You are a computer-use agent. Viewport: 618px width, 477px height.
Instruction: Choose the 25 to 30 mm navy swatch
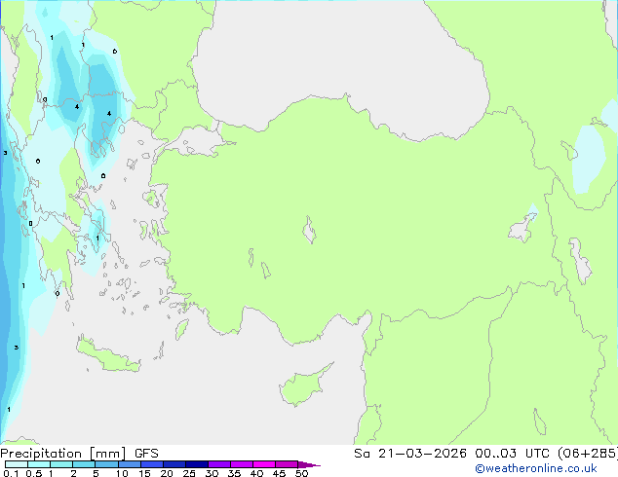pyautogui.click(x=197, y=464)
